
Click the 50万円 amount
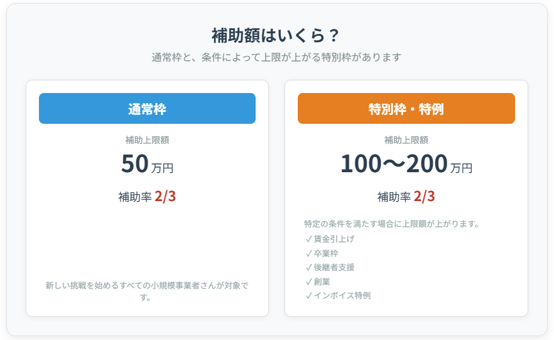(x=147, y=164)
